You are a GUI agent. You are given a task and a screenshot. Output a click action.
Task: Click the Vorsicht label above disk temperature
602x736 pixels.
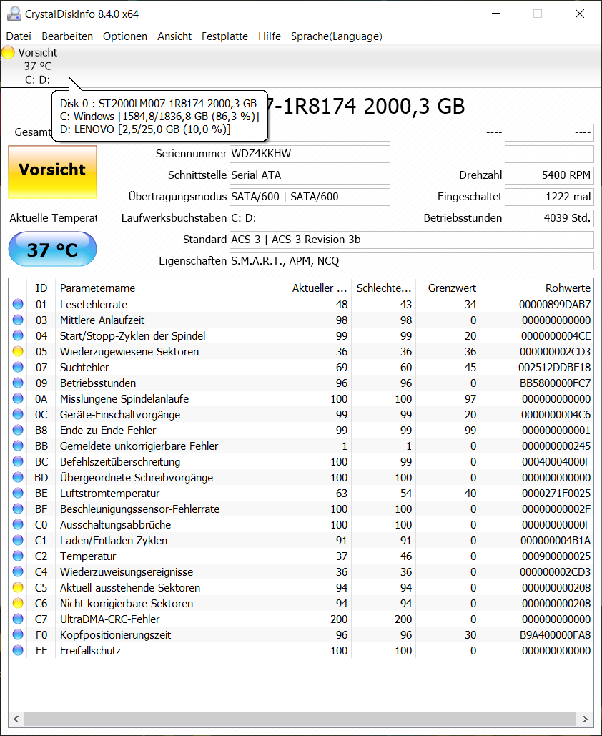pyautogui.click(x=38, y=53)
